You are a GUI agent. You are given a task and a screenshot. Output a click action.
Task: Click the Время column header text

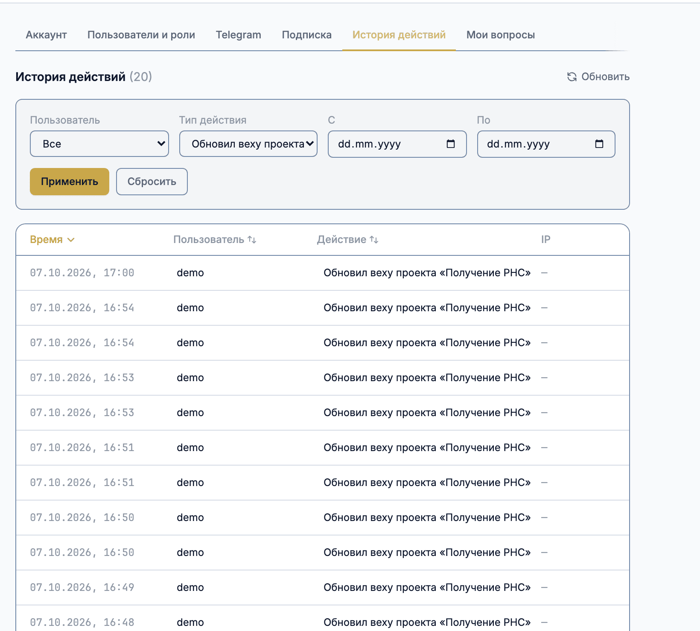point(46,240)
